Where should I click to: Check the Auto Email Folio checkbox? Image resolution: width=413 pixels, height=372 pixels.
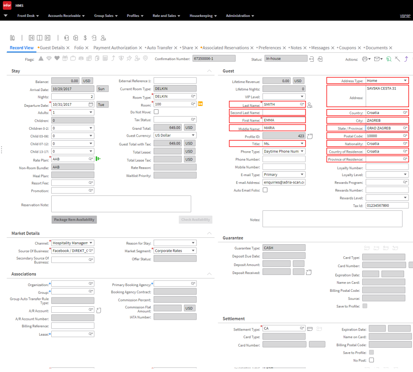265,190
